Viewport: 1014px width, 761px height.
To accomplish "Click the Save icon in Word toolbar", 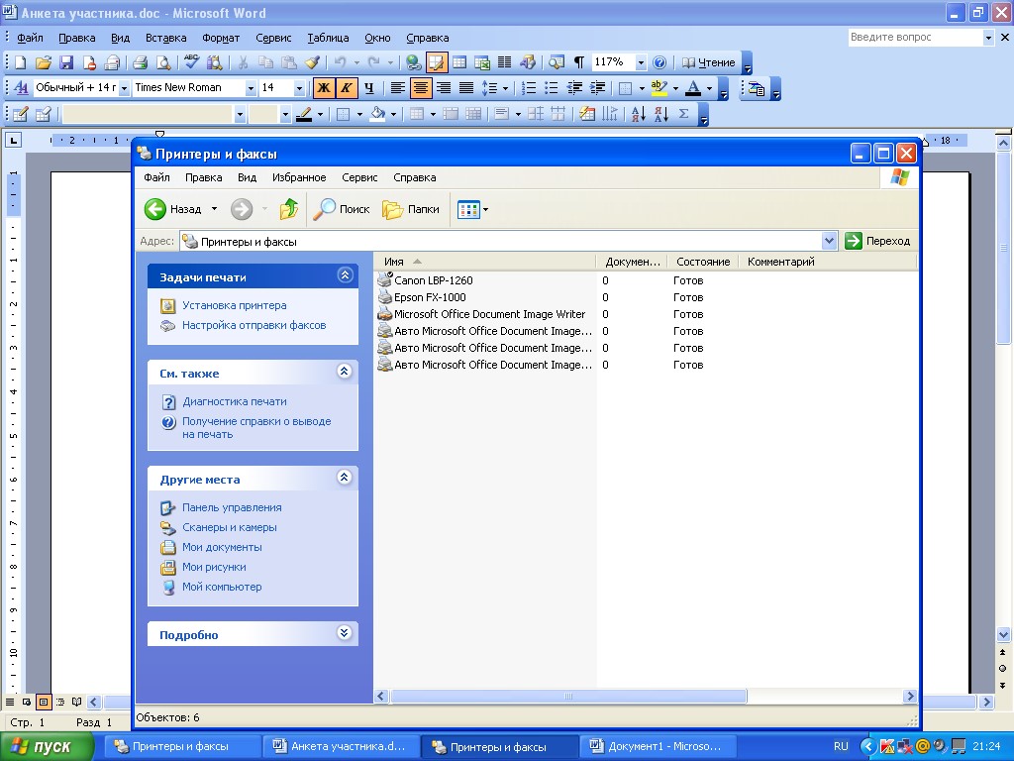I will point(66,62).
